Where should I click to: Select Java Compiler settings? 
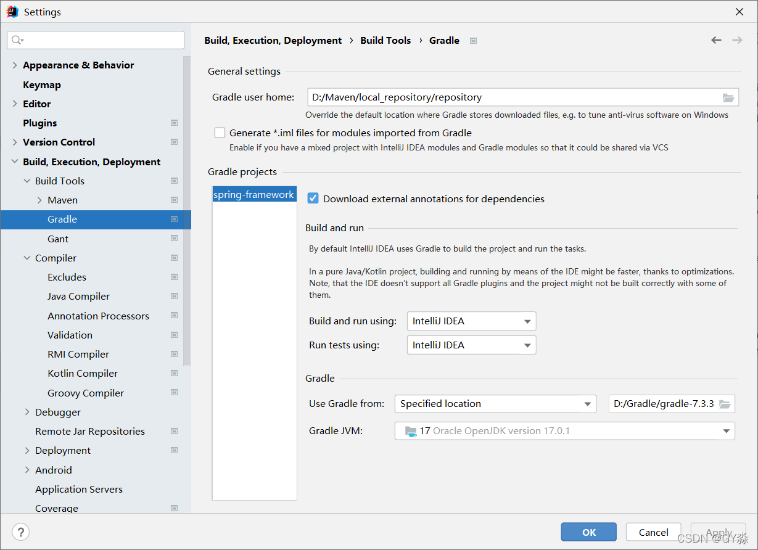click(x=78, y=297)
